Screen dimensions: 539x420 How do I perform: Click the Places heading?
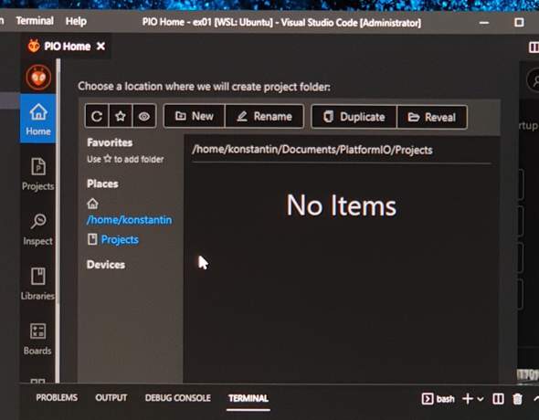point(102,184)
